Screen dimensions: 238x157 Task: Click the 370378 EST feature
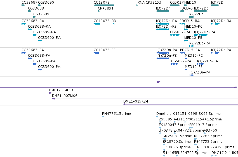[160, 133]
